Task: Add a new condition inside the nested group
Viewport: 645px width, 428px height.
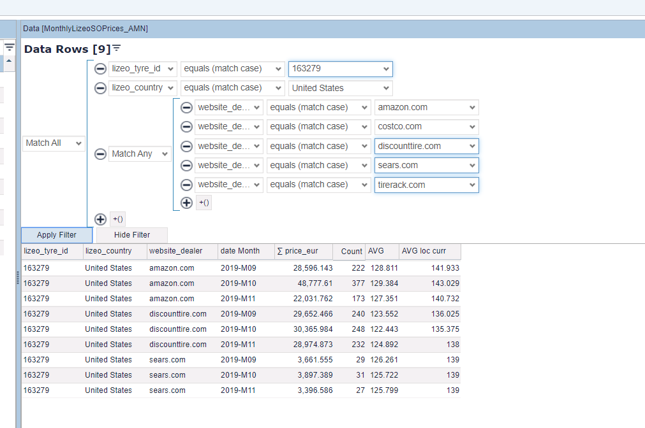Action: [x=186, y=203]
